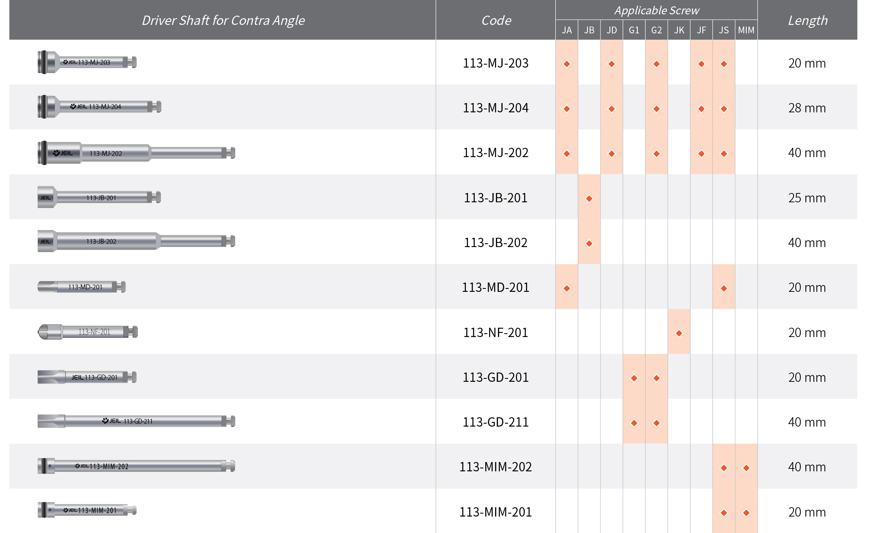Click JB diamond marker in 113-JB-201 row

point(589,199)
